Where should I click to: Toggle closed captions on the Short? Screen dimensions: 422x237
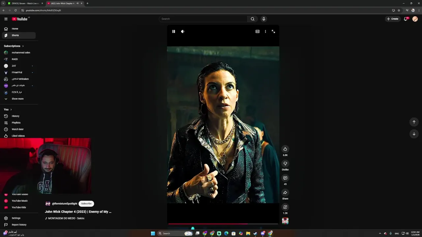pyautogui.click(x=257, y=32)
